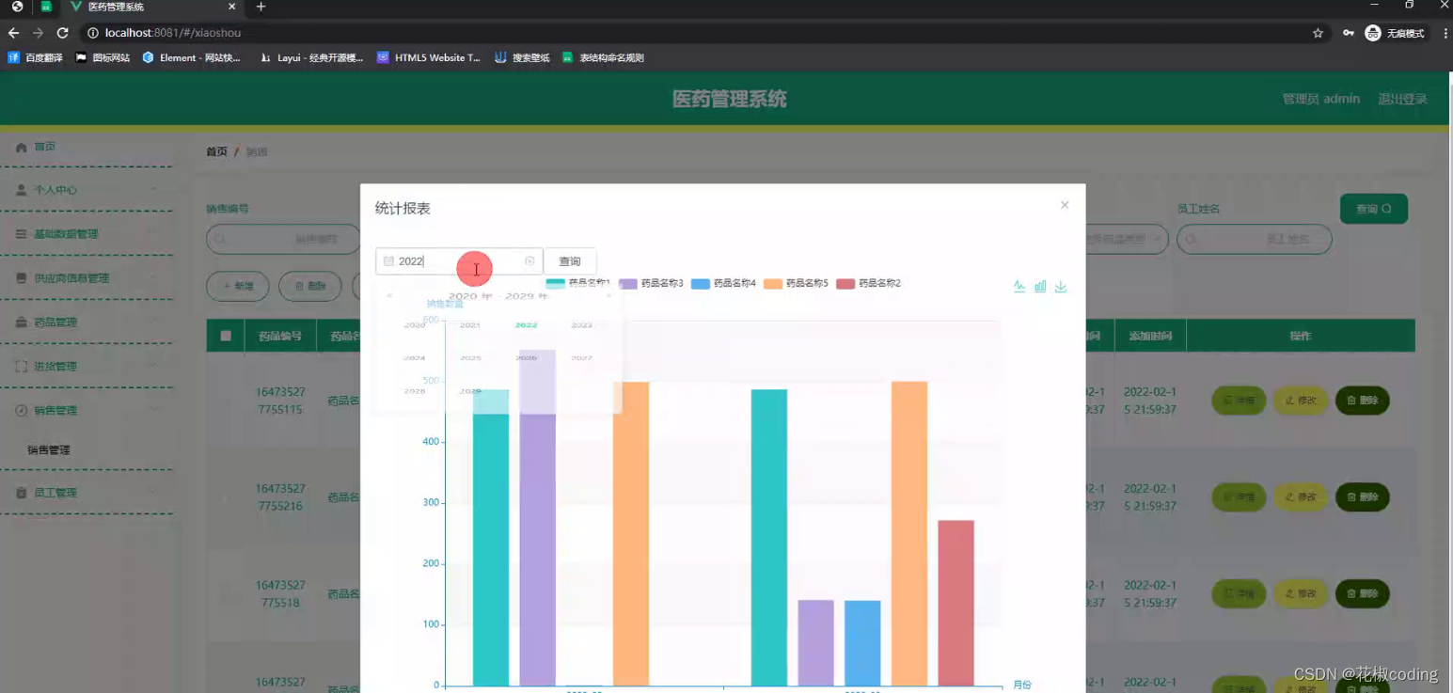Go forward in browser
Screen dimensions: 1453x693
[38, 33]
